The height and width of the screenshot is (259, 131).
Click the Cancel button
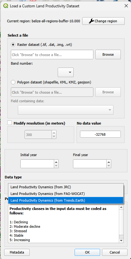[x=115, y=252]
